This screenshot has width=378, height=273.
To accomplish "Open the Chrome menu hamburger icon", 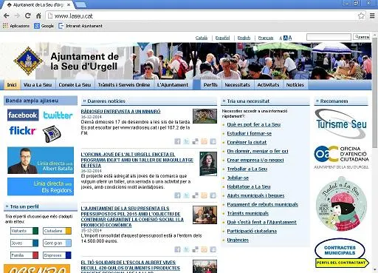I will click(x=372, y=16).
